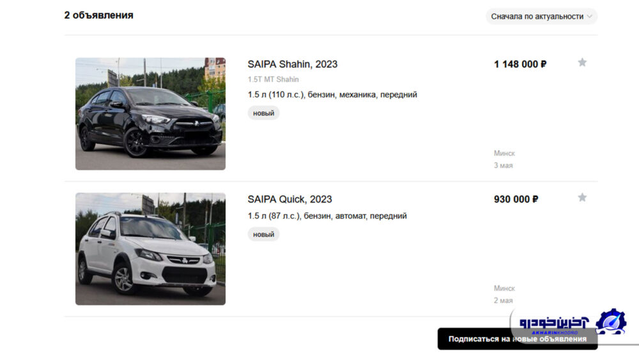Screen dimensions: 639x359
Task: Click 'Минск' location on Quick listing
Action: tap(505, 288)
